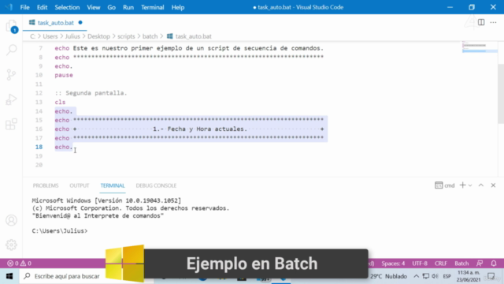Select the cmd terminal instance
The width and height of the screenshot is (504, 284).
click(445, 185)
